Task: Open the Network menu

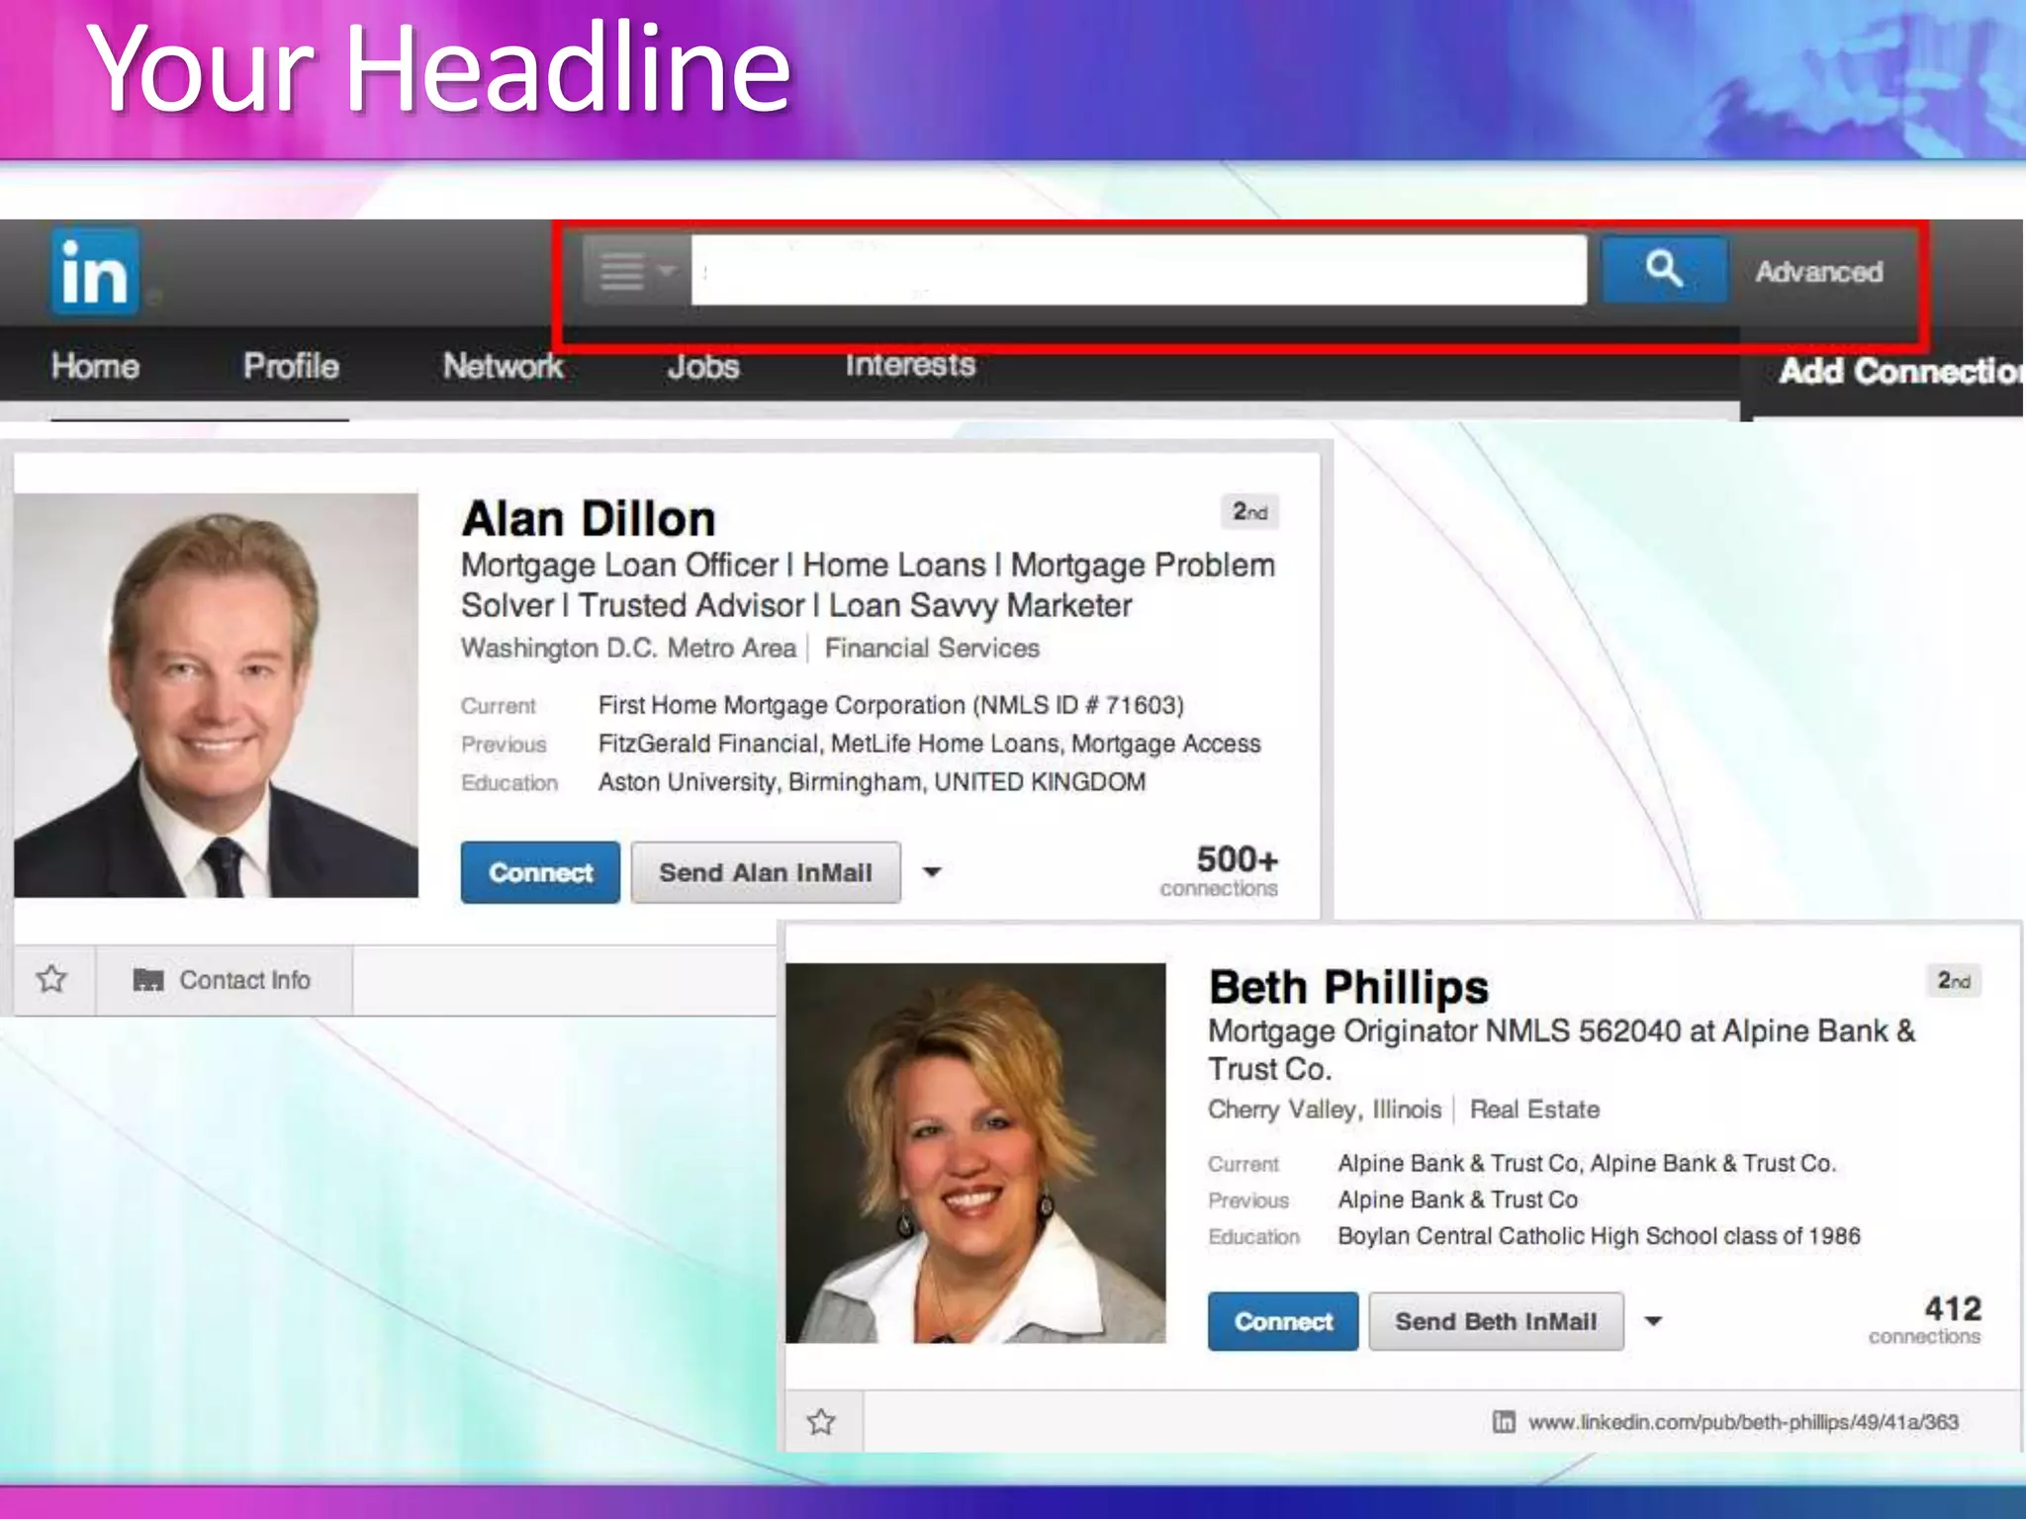Action: pyautogui.click(x=503, y=366)
